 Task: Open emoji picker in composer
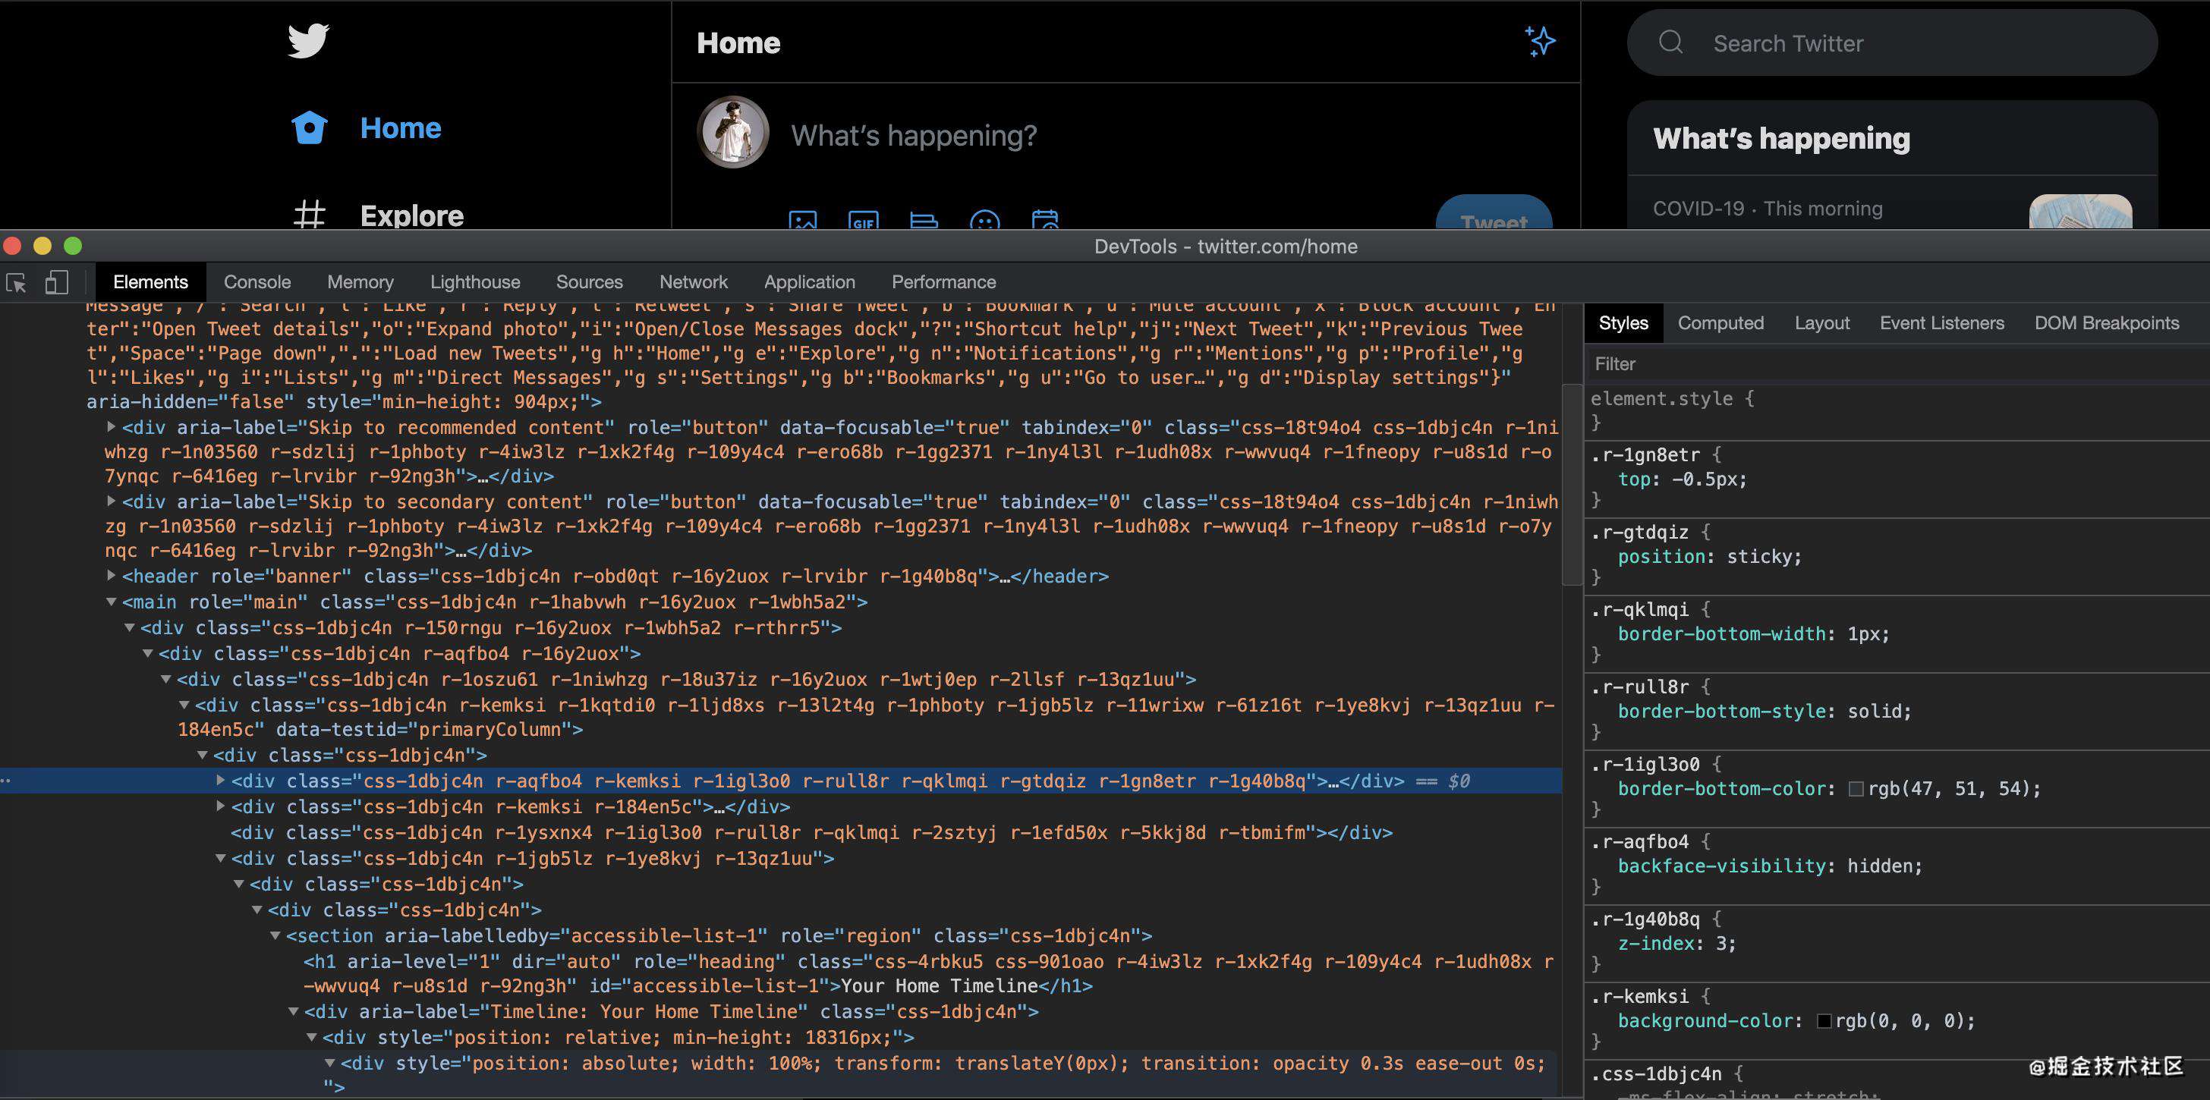click(984, 219)
